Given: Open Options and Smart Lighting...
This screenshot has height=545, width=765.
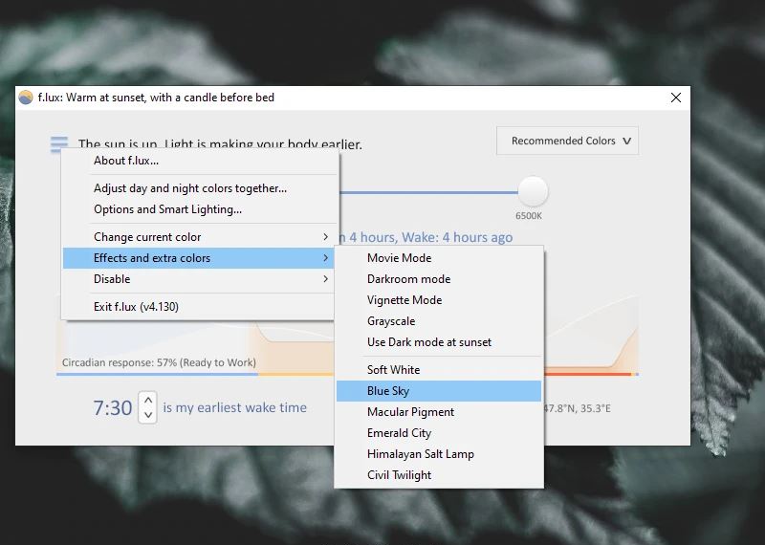Looking at the screenshot, I should point(200,209).
